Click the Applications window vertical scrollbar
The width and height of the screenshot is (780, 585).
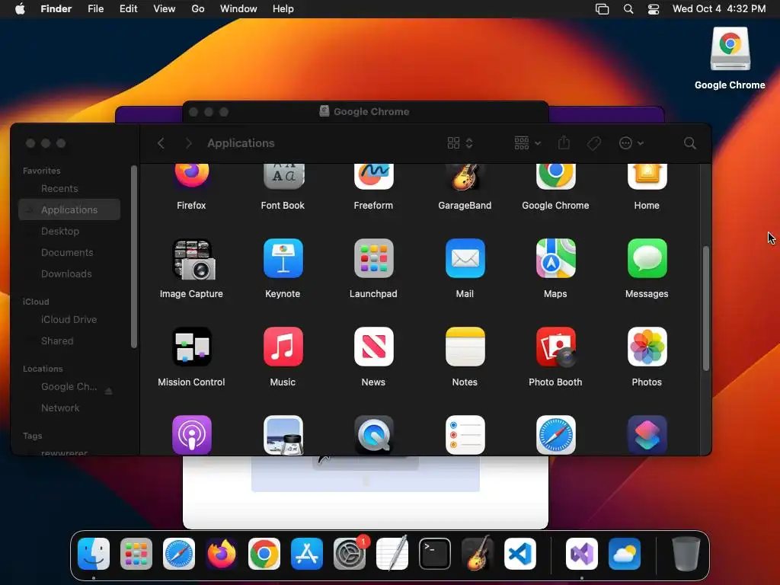705,308
